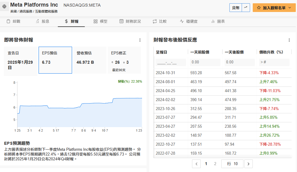This screenshot has height=172, width=297.
Task: Select page 2 in pagination
Action: click(215, 164)
